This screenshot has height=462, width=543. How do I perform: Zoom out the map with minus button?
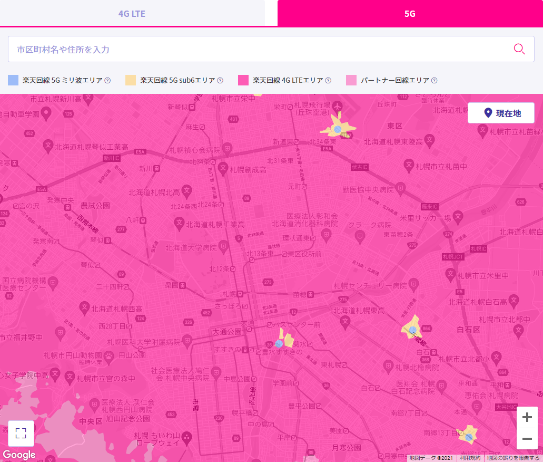tap(527, 439)
